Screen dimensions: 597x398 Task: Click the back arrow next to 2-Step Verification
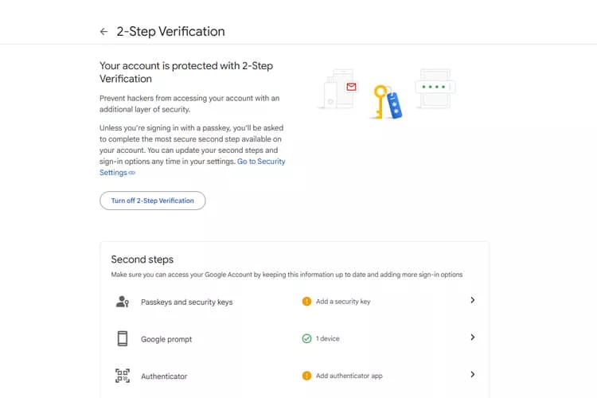(x=103, y=32)
